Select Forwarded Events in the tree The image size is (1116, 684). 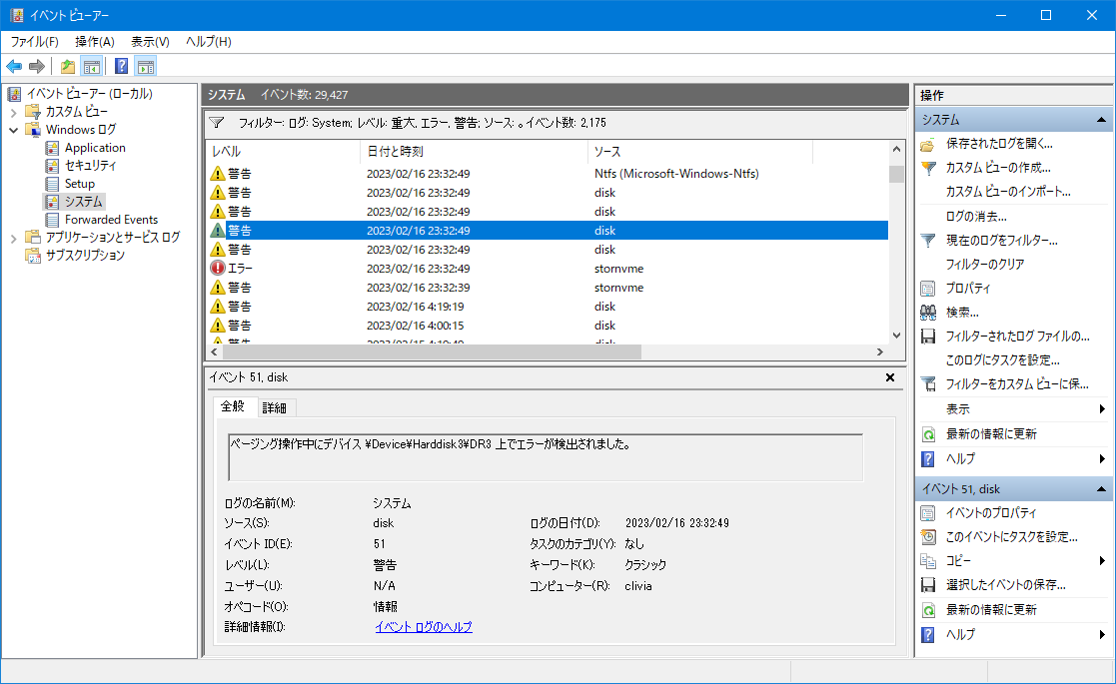click(111, 219)
